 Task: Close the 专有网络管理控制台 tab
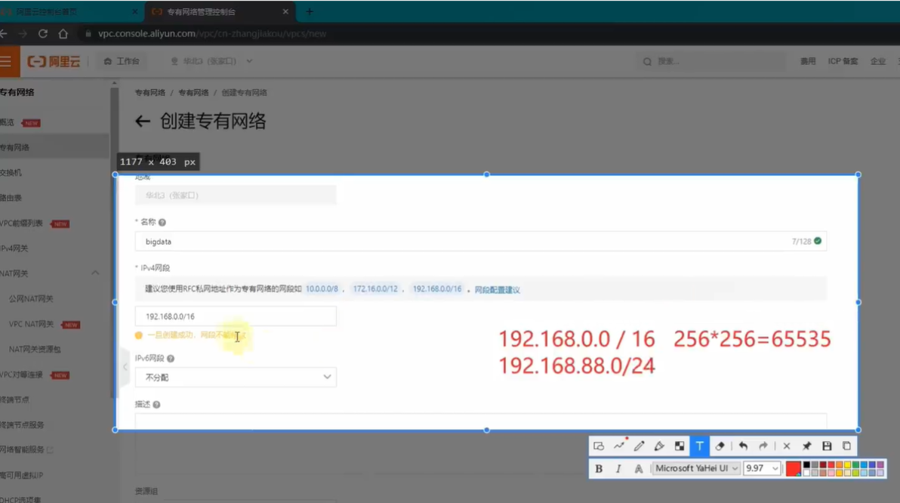click(x=285, y=11)
